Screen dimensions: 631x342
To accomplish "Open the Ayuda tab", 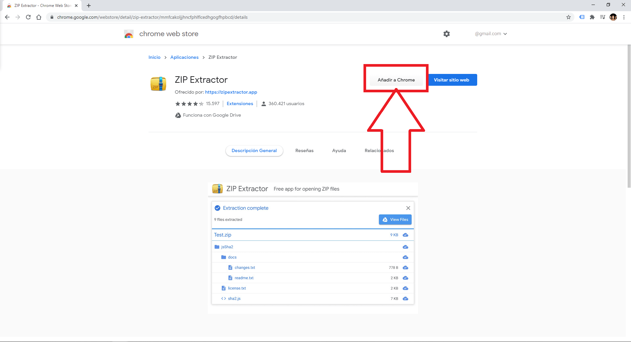I will [x=339, y=151].
